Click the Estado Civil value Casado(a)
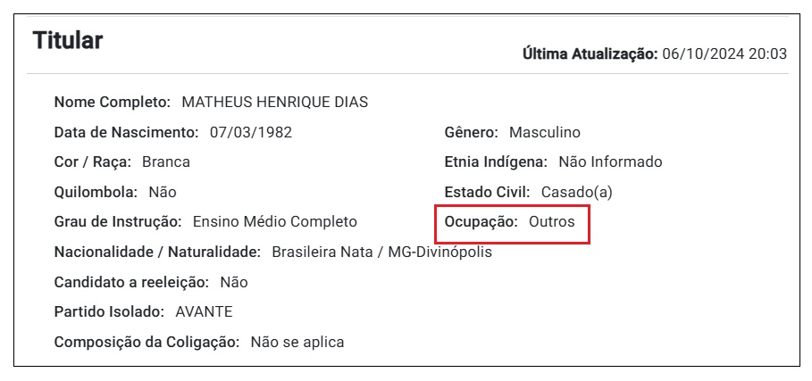The height and width of the screenshot is (381, 812). click(x=577, y=193)
